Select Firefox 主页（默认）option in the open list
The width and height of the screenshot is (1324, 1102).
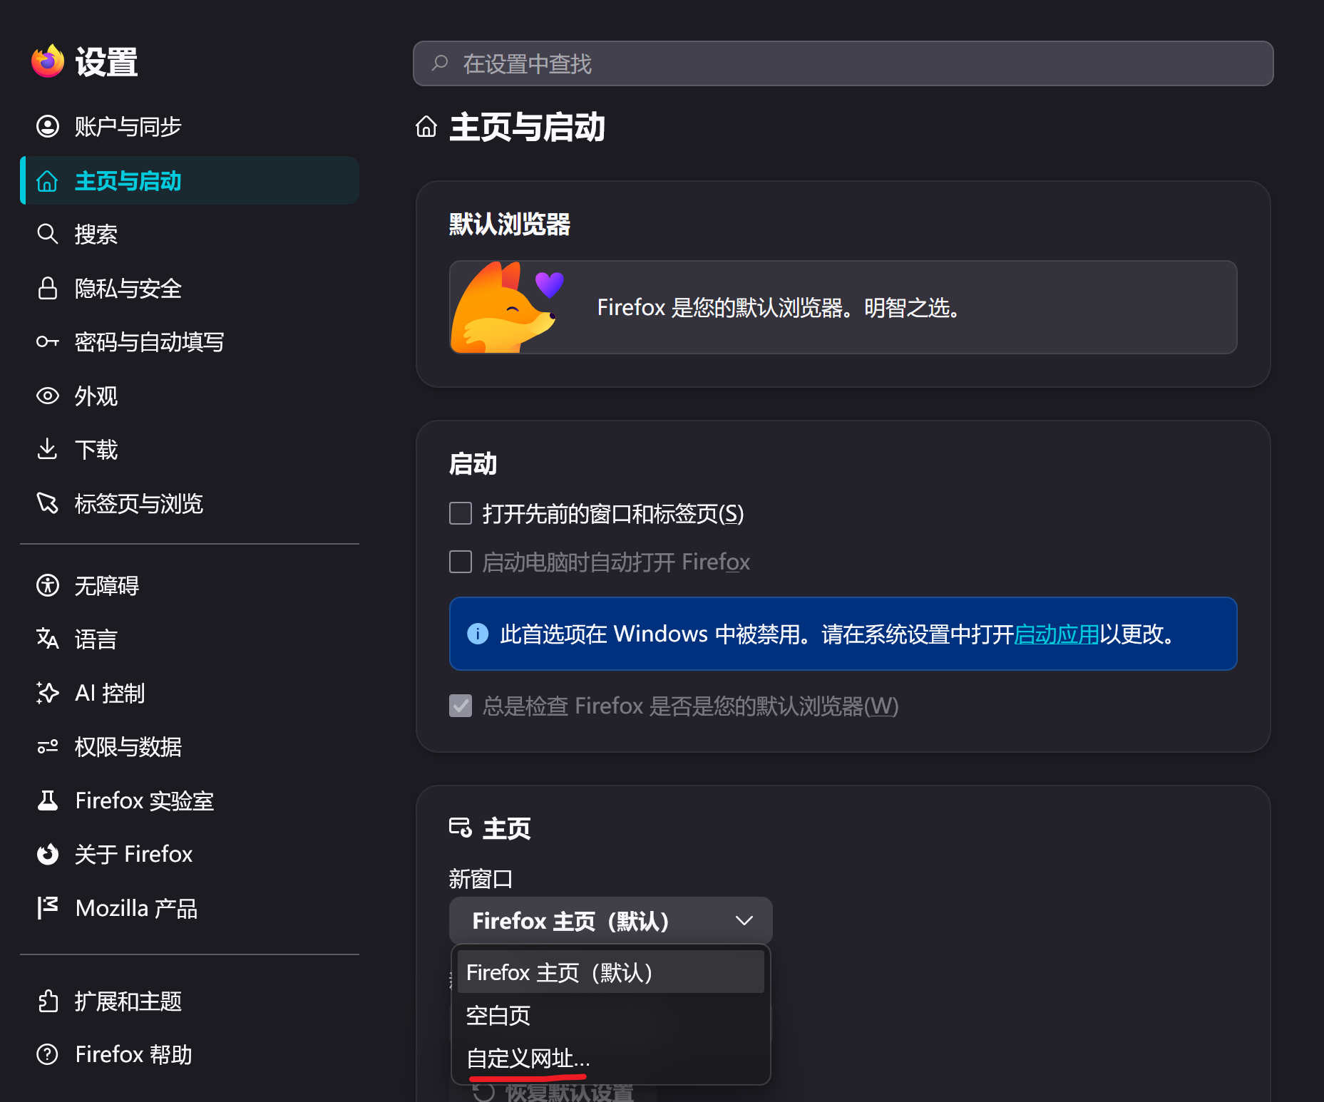(611, 972)
